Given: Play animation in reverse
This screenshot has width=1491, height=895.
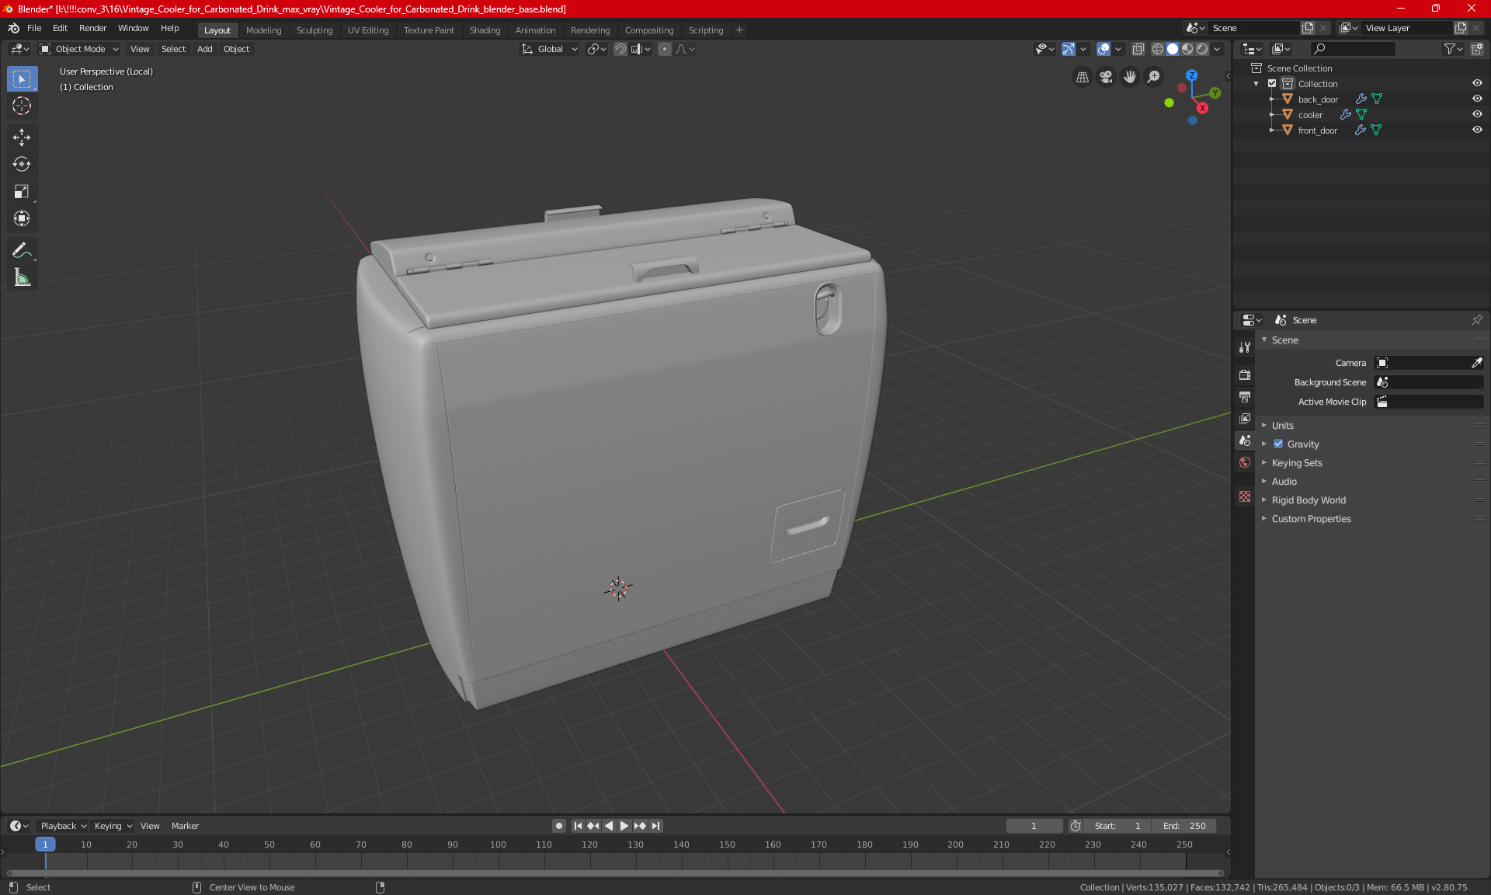Looking at the screenshot, I should point(609,826).
